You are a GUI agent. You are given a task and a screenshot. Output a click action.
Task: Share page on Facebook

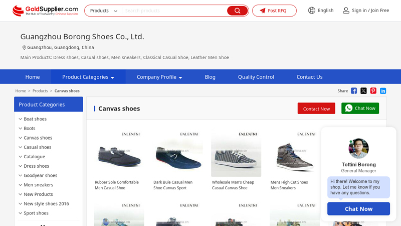pyautogui.click(x=354, y=91)
